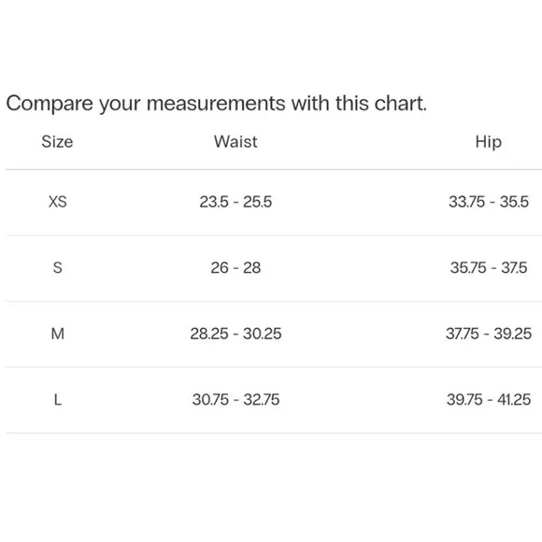Click the Size column header
The image size is (542, 542).
pyautogui.click(x=57, y=142)
